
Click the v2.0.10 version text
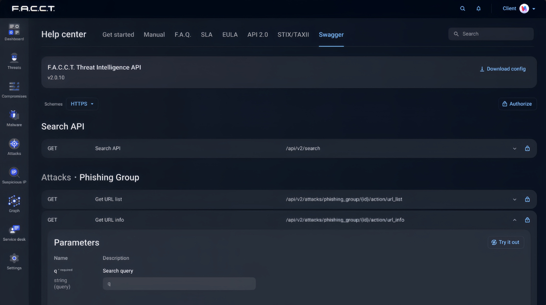56,78
